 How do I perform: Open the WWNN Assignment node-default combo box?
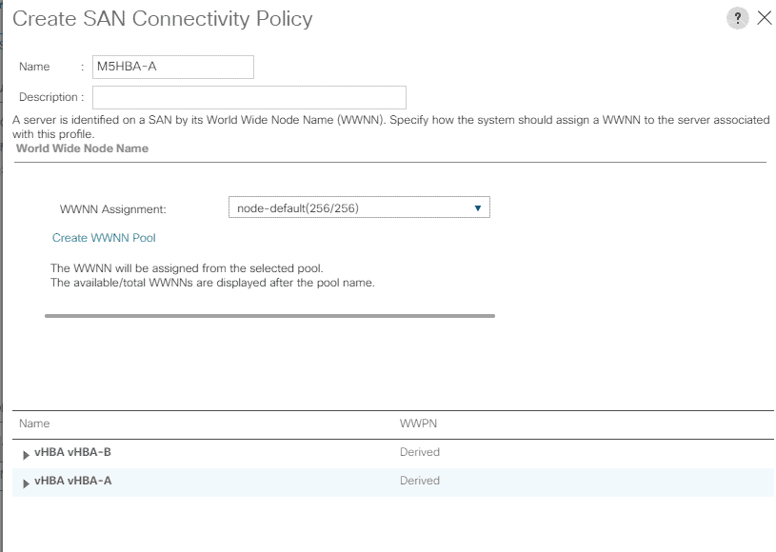pyautogui.click(x=359, y=207)
